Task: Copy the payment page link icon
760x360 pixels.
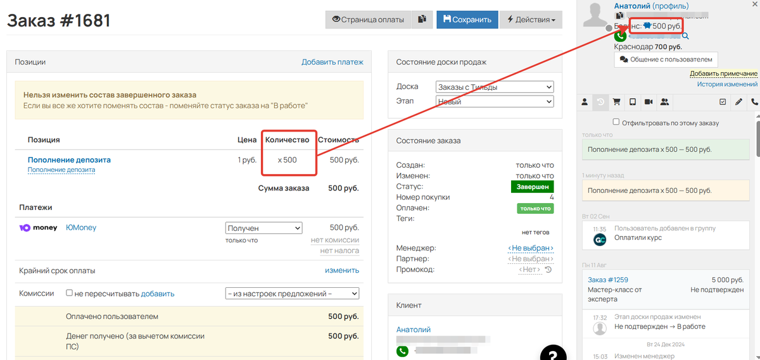Action: pyautogui.click(x=422, y=20)
